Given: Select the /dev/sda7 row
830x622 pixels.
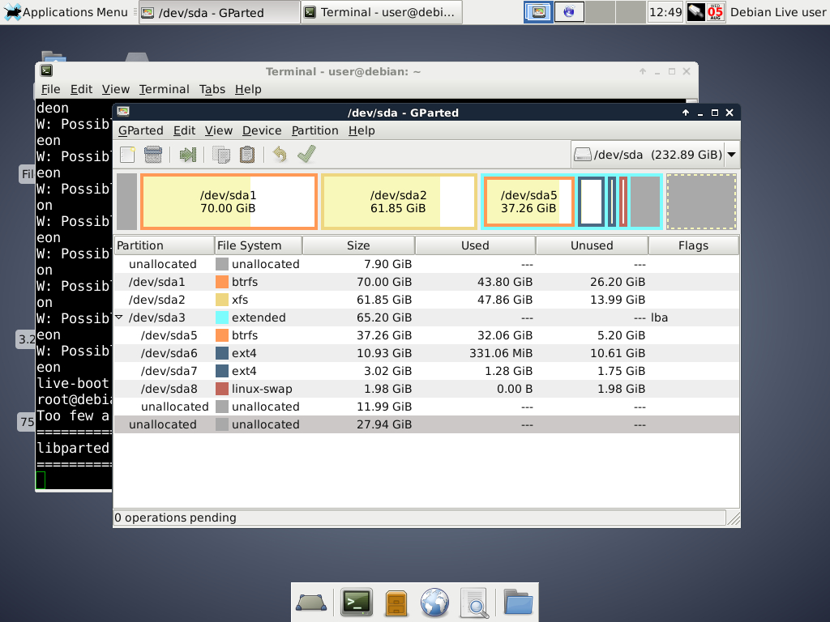Looking at the screenshot, I should click(426, 371).
